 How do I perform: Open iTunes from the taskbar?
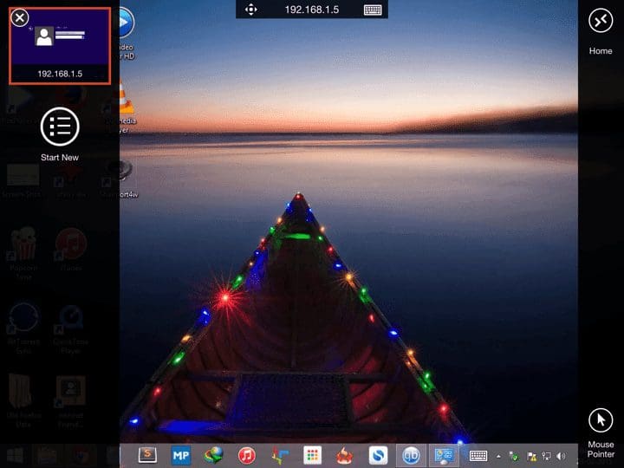(x=247, y=455)
